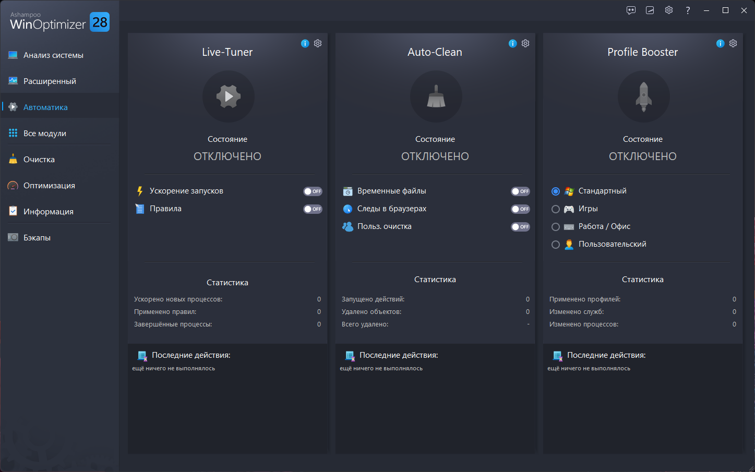Screen dimensions: 755x472
Task: Enable Временные файлы switch
Action: (x=521, y=191)
